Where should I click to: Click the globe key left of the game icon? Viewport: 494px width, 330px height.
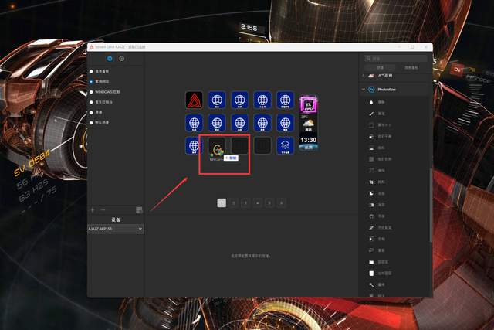pos(194,145)
